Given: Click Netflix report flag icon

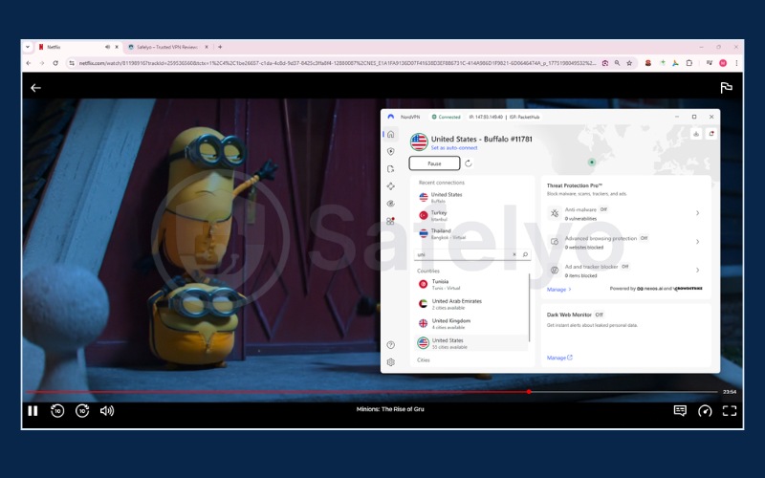Looking at the screenshot, I should pos(726,87).
